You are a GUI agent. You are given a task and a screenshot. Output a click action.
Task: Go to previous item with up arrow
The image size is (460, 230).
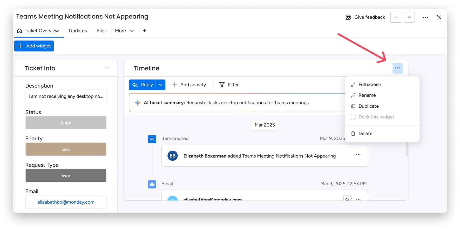coord(396,17)
